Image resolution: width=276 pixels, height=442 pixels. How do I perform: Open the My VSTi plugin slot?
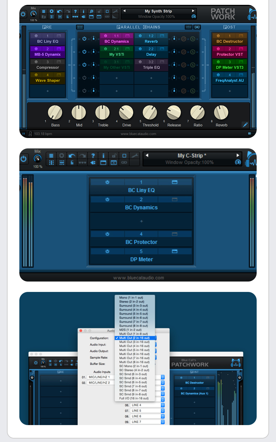coord(117,55)
